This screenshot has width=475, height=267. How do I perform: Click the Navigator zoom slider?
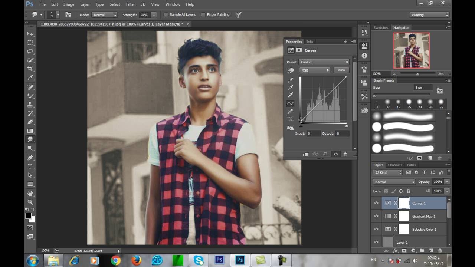click(x=417, y=74)
